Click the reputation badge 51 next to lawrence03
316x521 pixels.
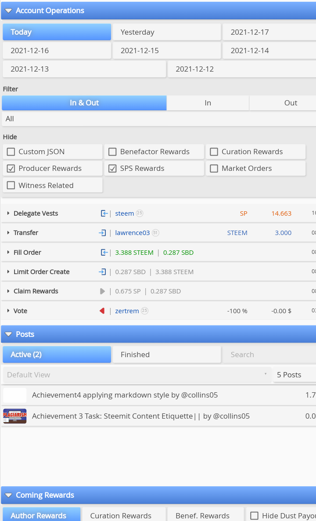156,233
